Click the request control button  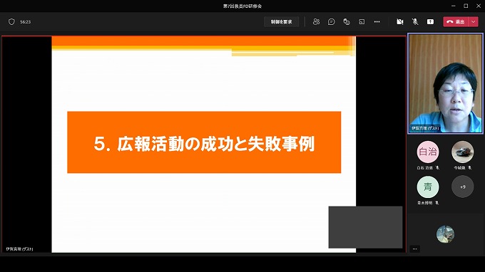[x=281, y=21]
